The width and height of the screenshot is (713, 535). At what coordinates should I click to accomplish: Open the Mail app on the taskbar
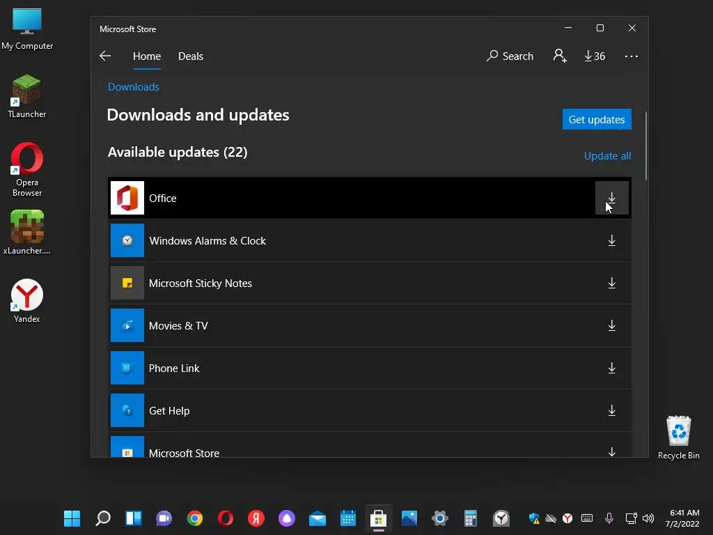tap(317, 518)
